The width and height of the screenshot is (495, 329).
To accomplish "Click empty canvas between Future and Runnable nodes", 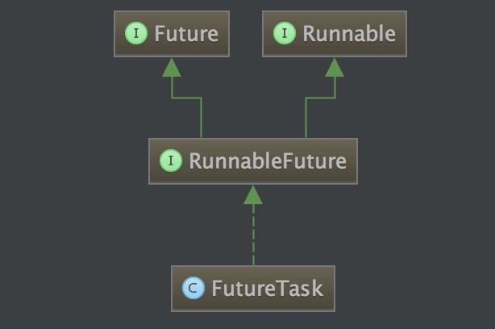I will [x=246, y=34].
